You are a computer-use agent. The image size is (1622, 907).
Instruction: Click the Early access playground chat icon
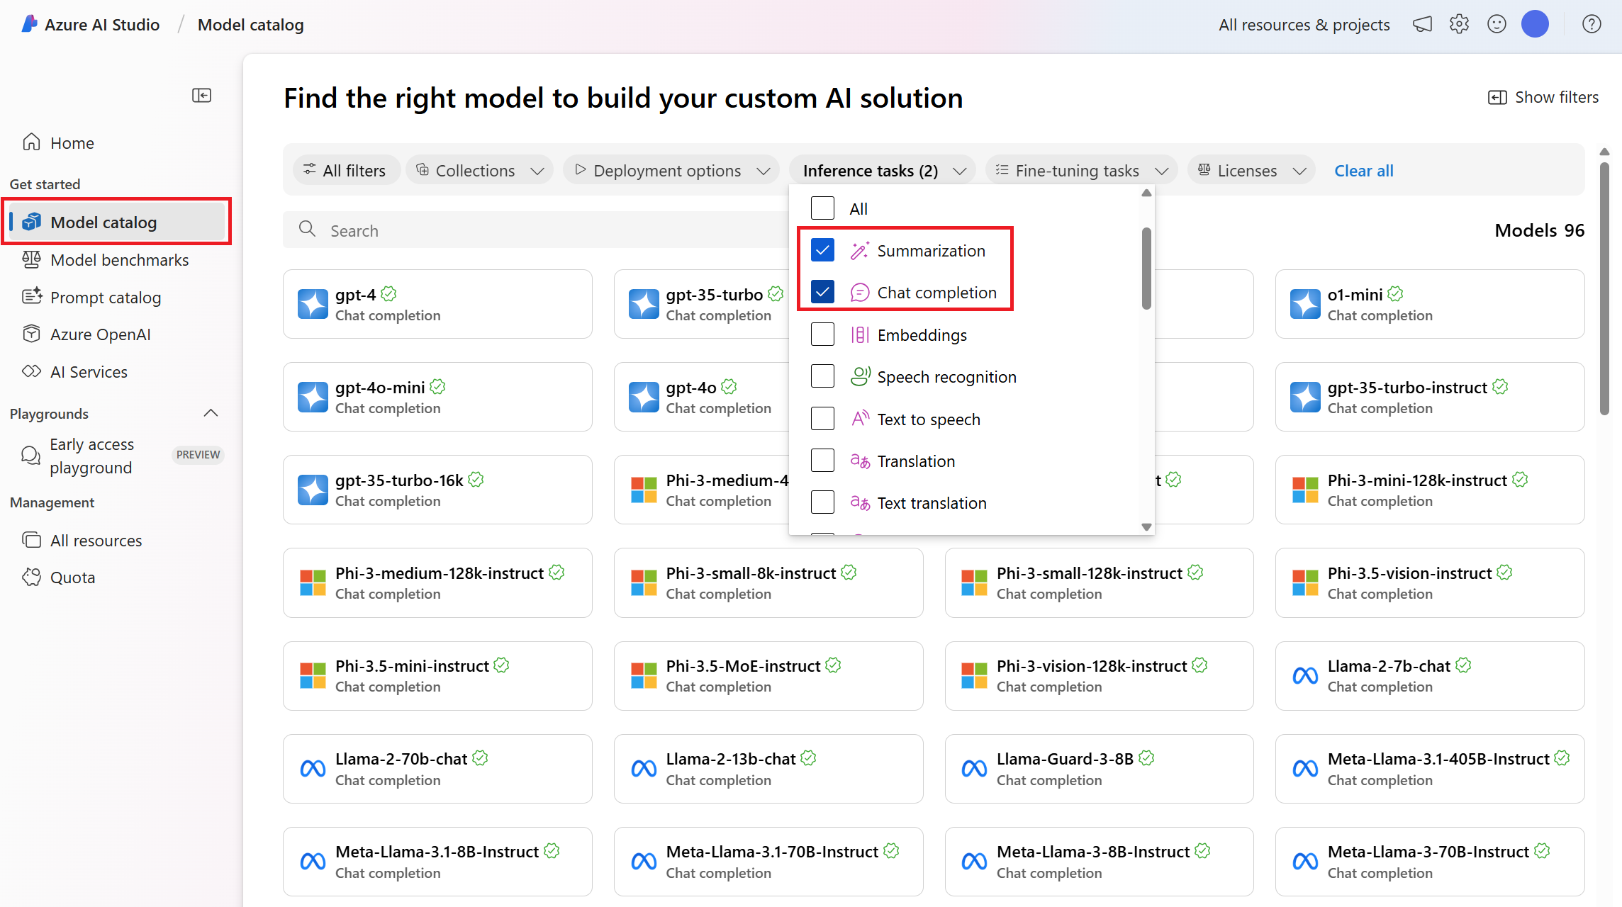tap(30, 455)
